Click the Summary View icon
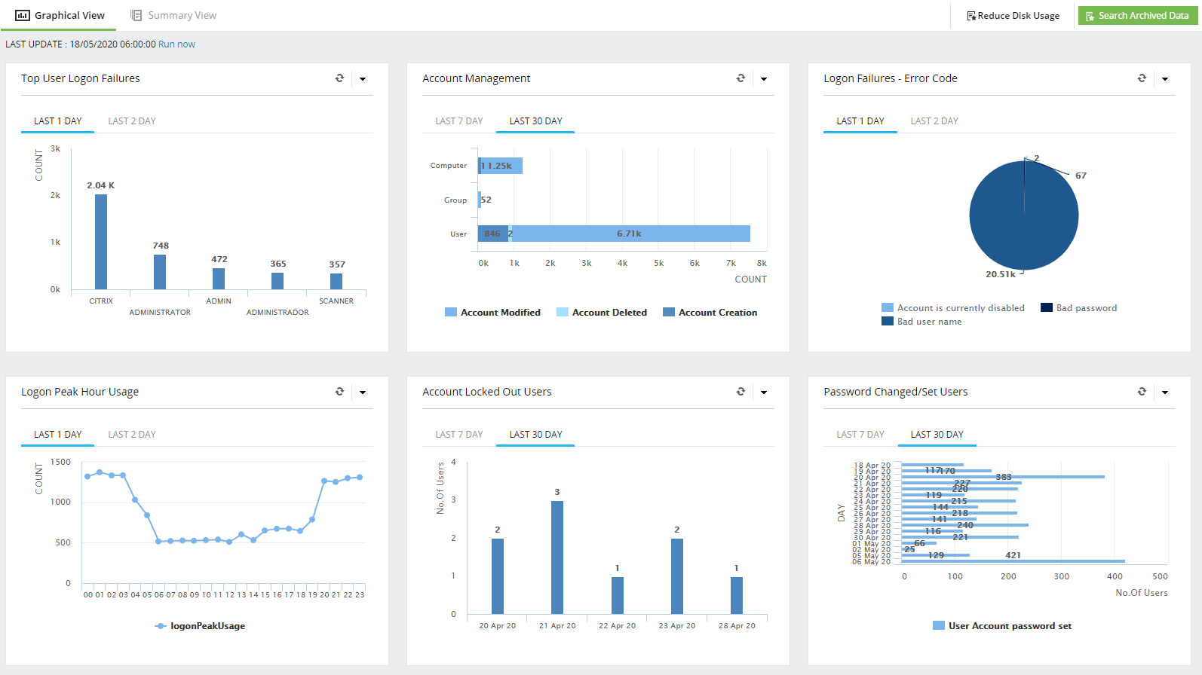Viewport: 1202px width, 675px height. [136, 15]
